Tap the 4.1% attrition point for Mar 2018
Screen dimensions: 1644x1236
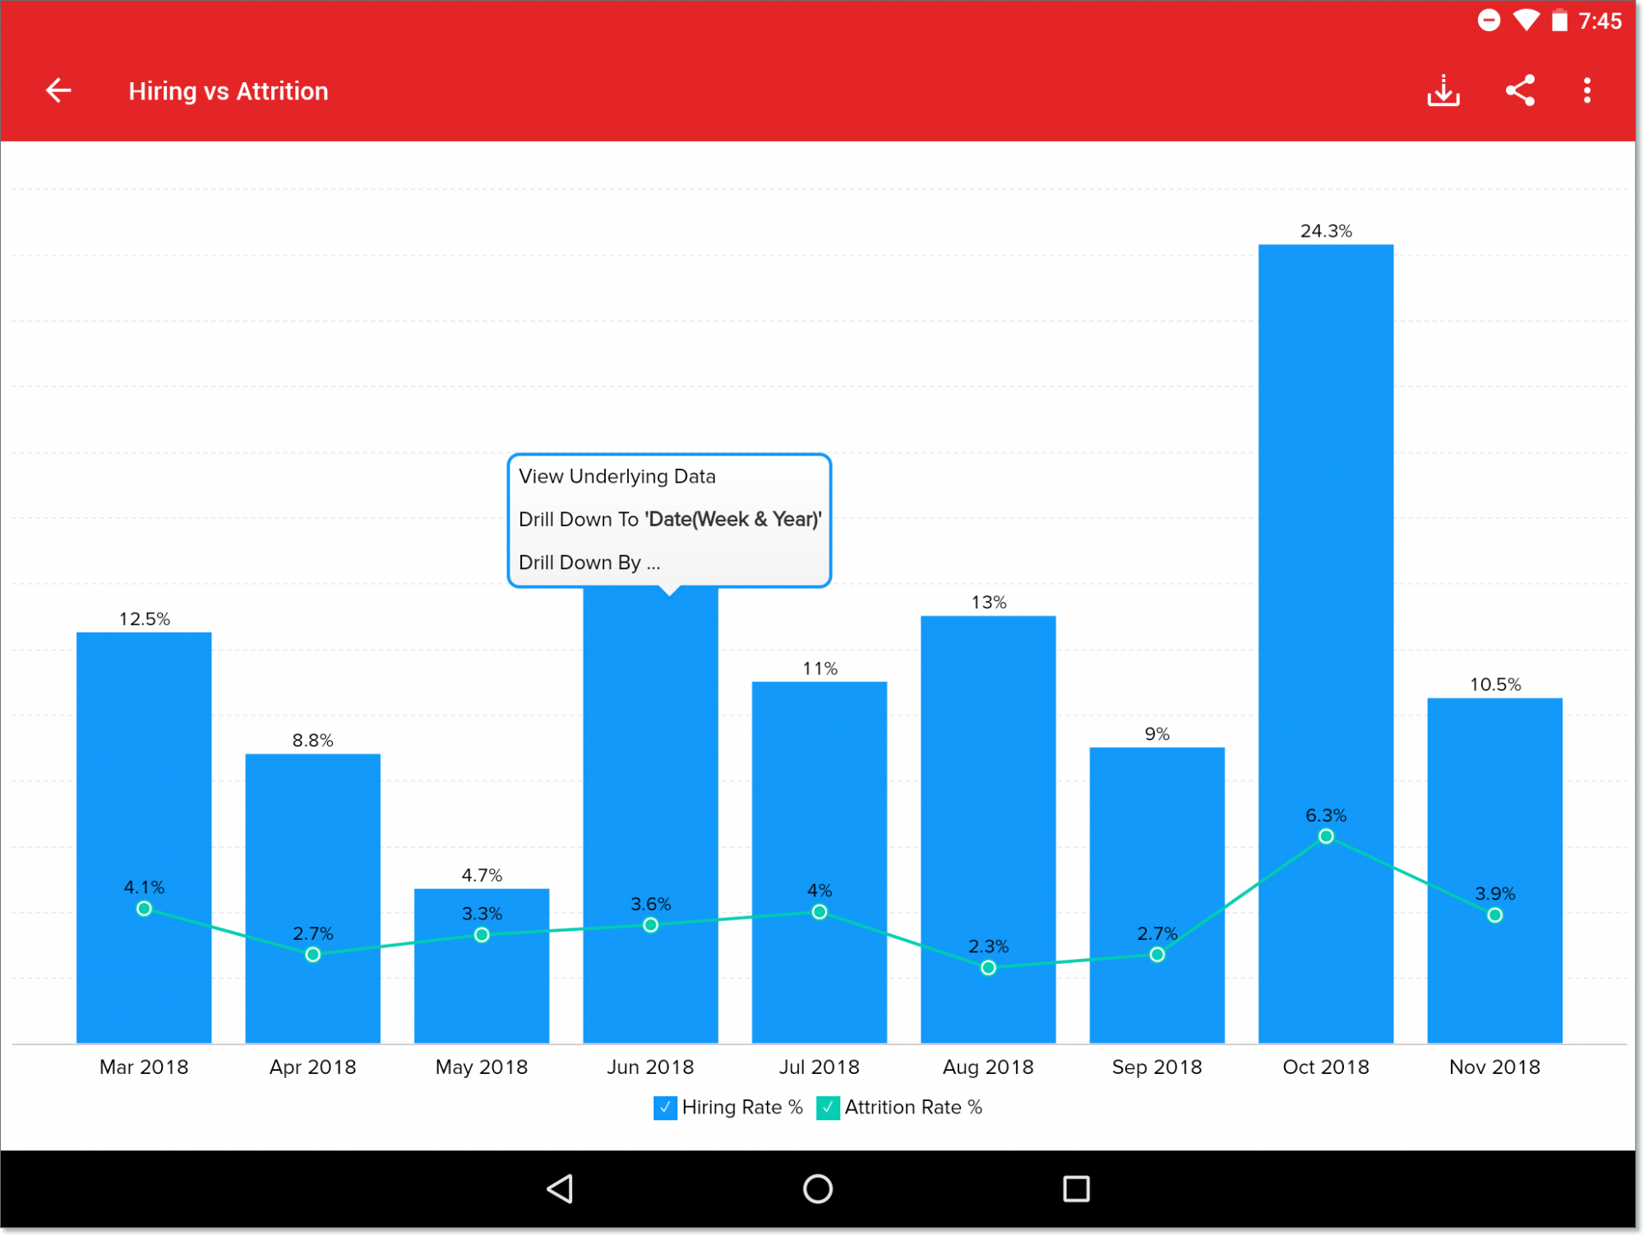[144, 909]
